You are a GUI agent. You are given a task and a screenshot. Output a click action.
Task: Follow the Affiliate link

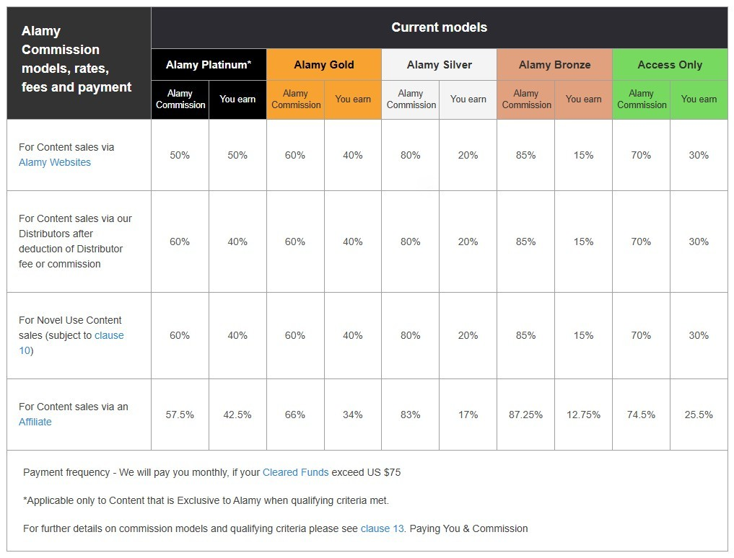35,422
